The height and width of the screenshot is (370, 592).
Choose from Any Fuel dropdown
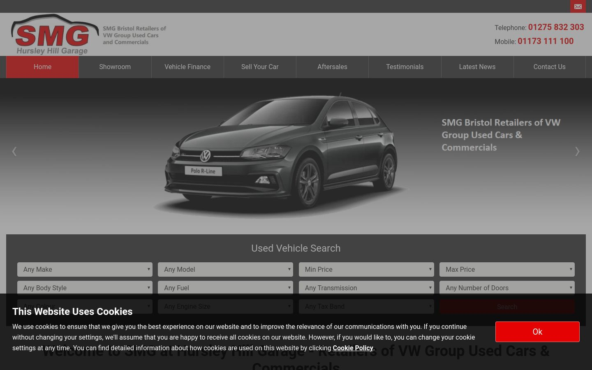pyautogui.click(x=225, y=287)
